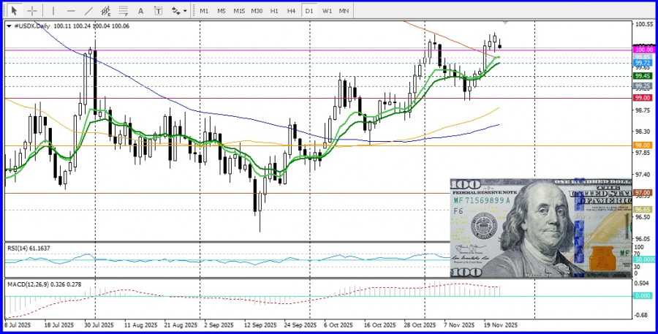Click the magenta 100.00 price level tag
658x334 pixels.
pos(643,49)
